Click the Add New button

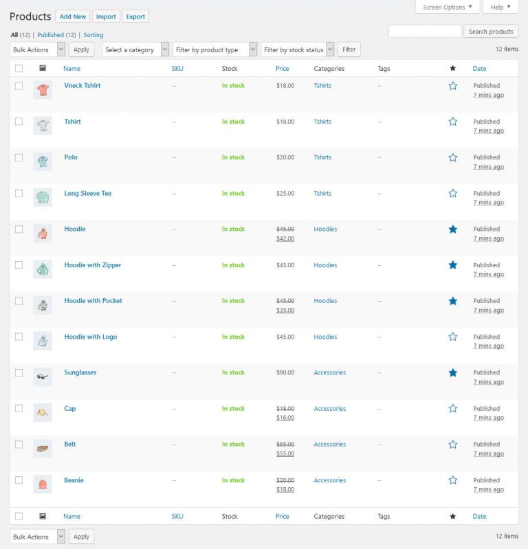pos(73,16)
